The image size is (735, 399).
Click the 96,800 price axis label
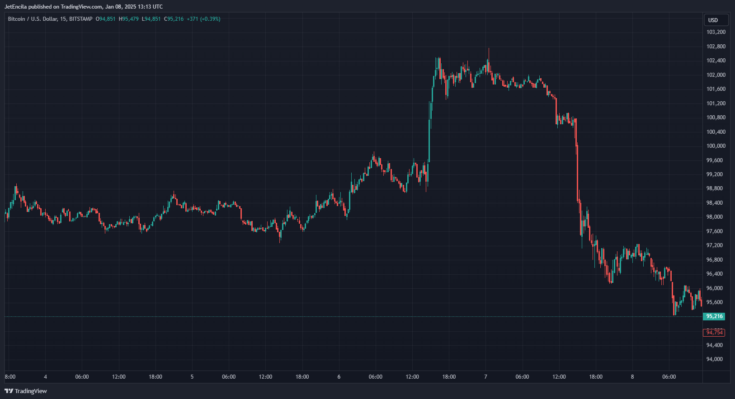point(715,260)
